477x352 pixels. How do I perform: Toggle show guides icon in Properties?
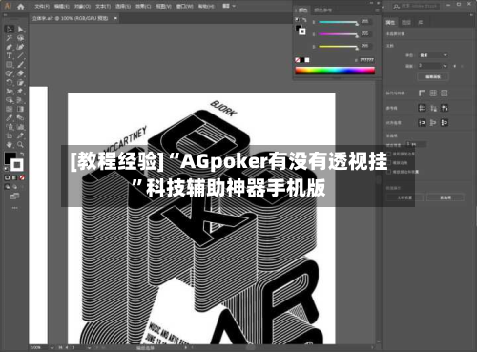click(x=422, y=108)
